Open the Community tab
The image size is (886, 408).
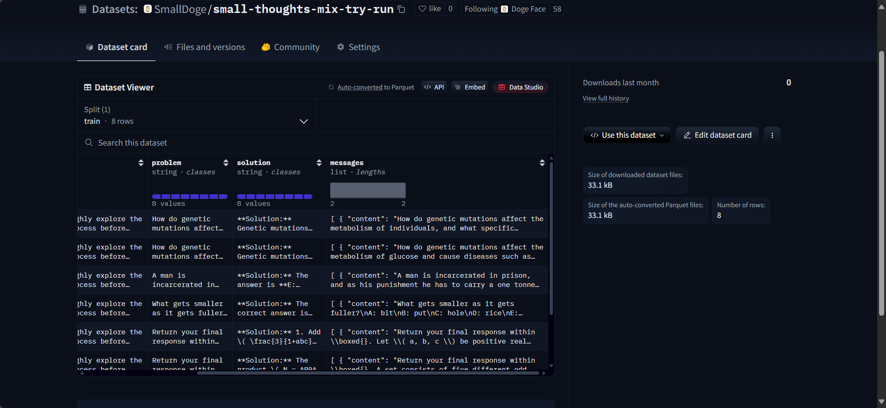(290, 47)
